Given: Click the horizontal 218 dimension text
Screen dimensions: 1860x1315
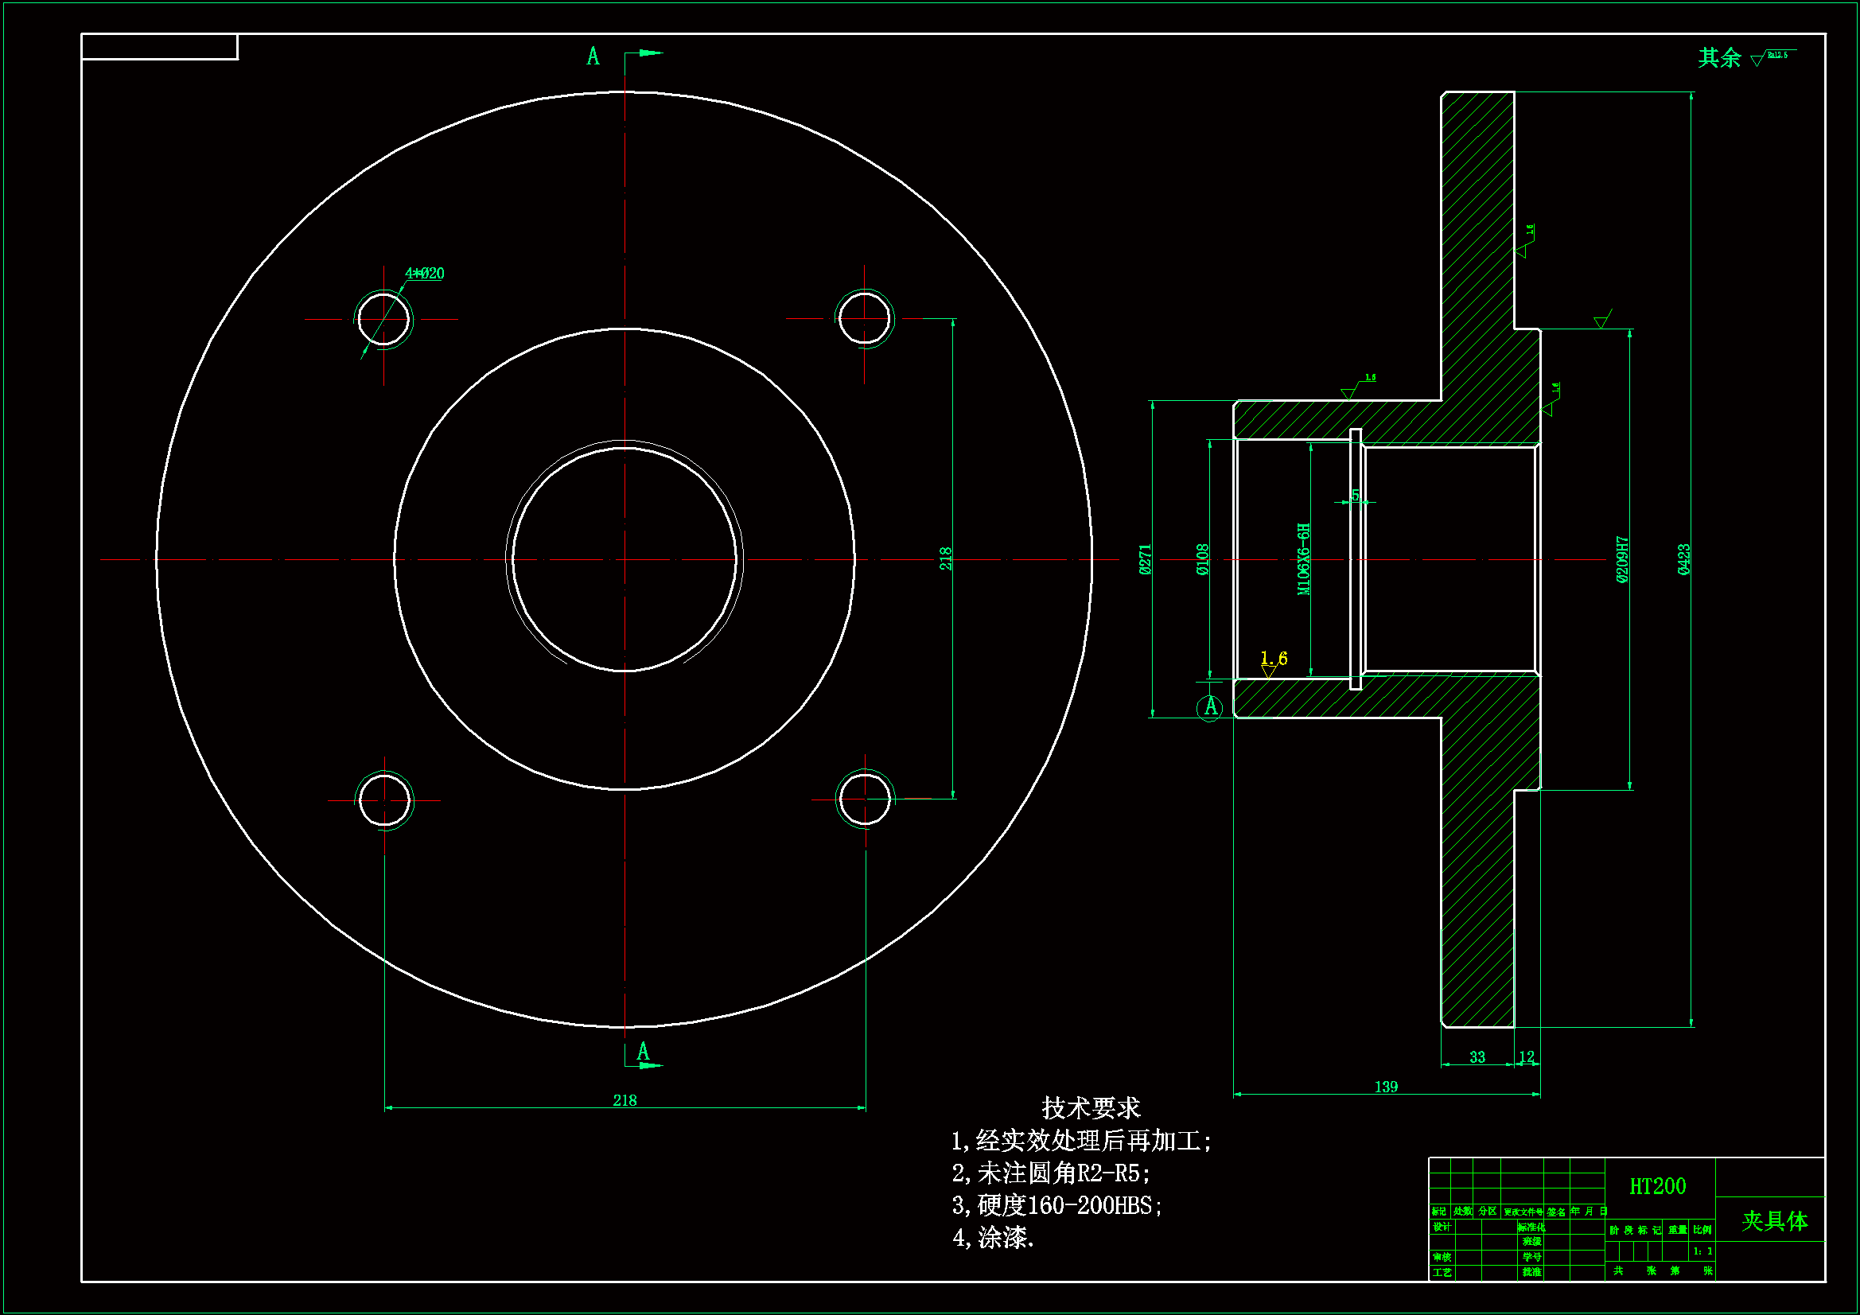Looking at the screenshot, I should [x=625, y=1100].
